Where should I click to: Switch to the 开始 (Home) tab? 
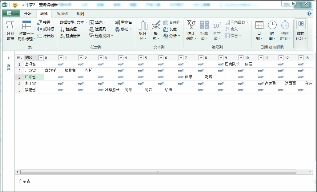click(28, 14)
